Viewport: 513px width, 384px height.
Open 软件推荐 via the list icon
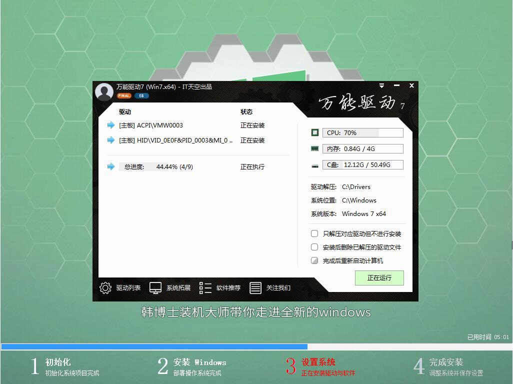(205, 287)
